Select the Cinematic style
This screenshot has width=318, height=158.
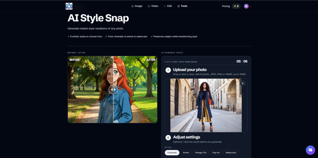pyautogui.click(x=172, y=152)
